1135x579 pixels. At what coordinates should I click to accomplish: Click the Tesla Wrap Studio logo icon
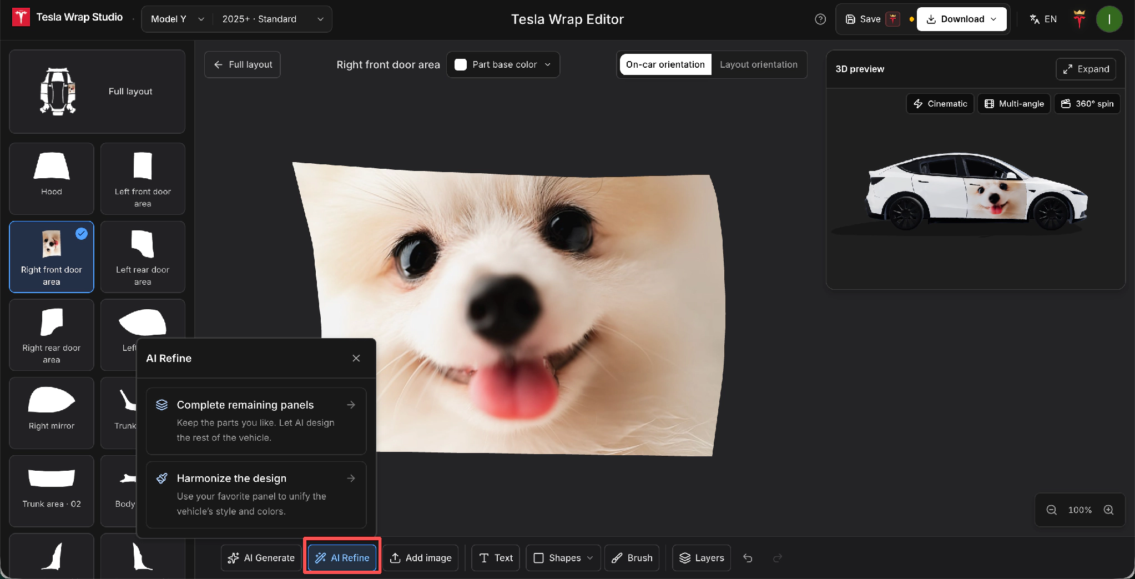21,18
